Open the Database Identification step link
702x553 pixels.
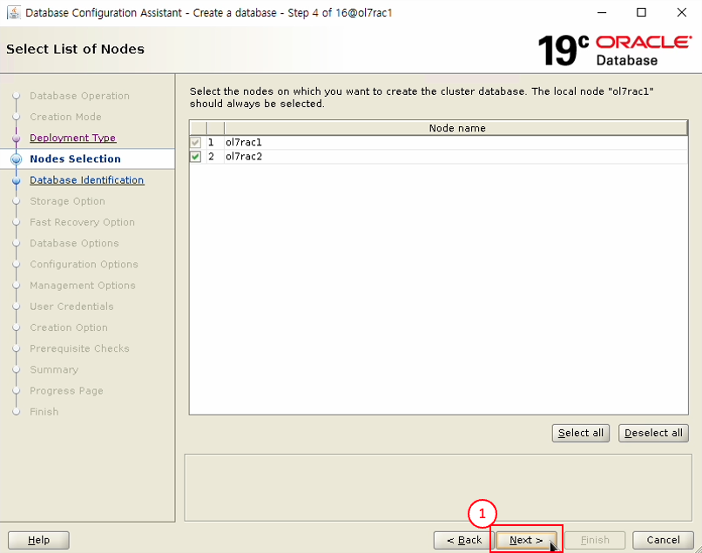[87, 180]
